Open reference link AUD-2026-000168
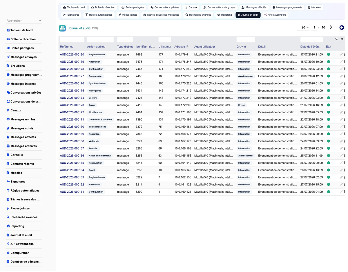The width and height of the screenshot is (348, 272). [72, 141]
